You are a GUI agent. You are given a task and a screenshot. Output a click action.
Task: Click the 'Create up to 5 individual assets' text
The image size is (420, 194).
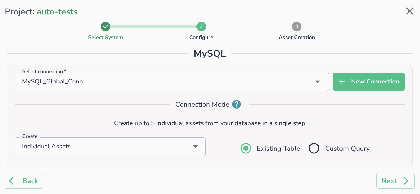[210, 123]
